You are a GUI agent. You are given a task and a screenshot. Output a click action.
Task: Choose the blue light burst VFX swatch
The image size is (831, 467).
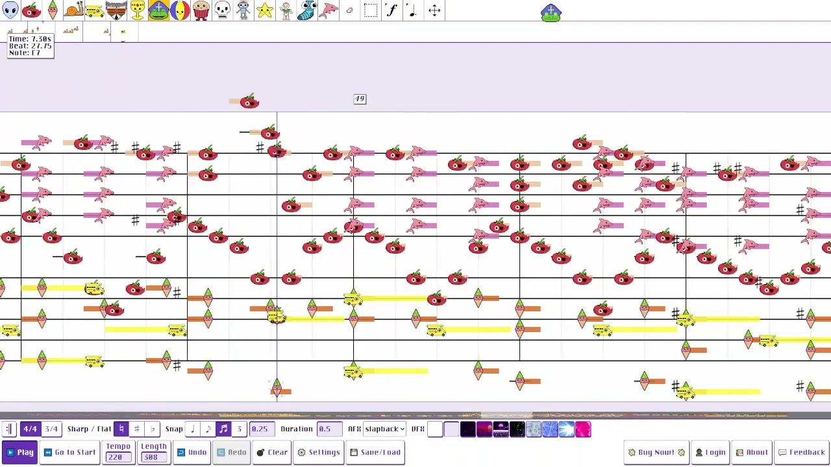click(x=567, y=429)
